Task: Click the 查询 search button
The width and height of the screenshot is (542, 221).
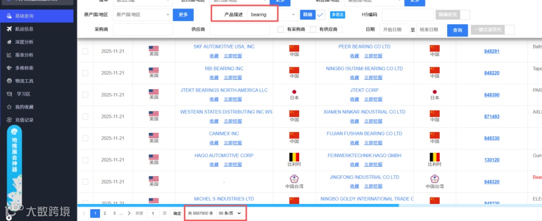Action: pyautogui.click(x=457, y=30)
